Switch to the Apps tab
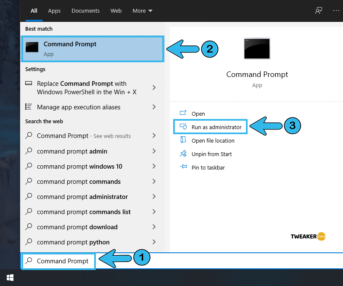 54,11
